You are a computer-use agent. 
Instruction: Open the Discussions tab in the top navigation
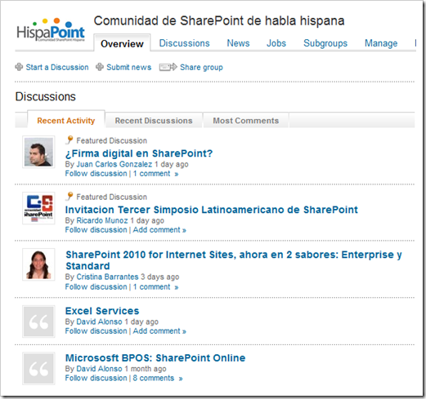[184, 43]
